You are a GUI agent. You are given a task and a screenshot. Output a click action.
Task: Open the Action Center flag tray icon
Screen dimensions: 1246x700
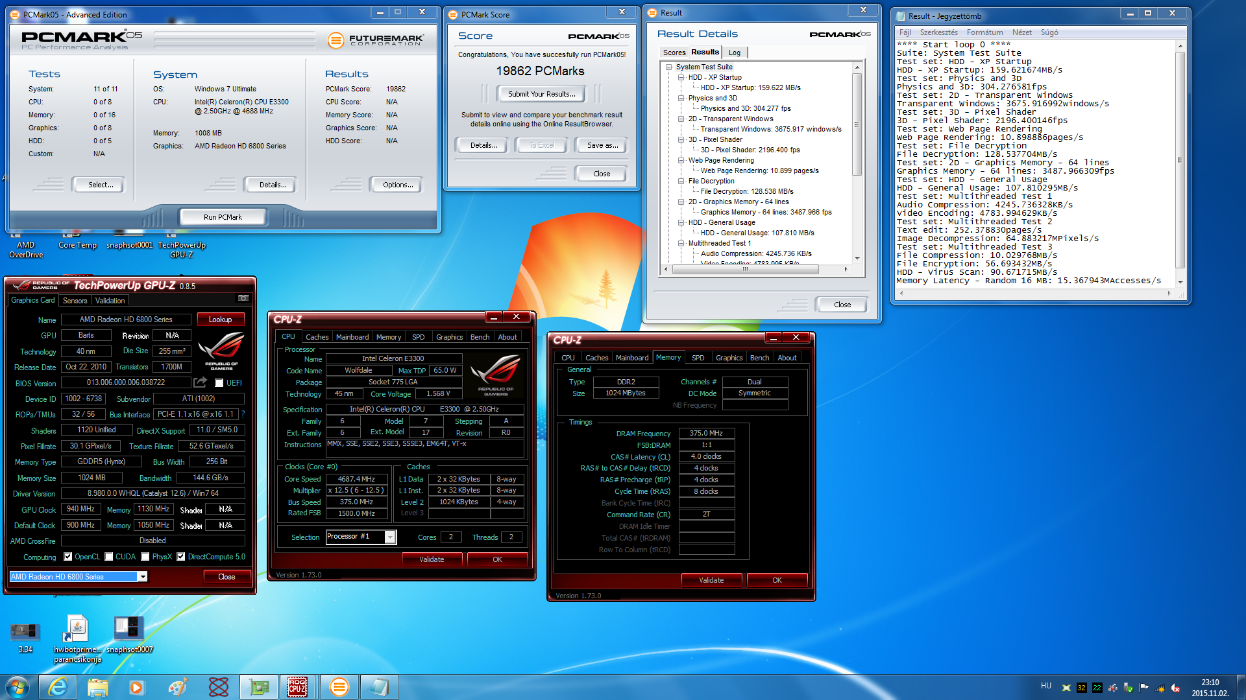point(1143,688)
